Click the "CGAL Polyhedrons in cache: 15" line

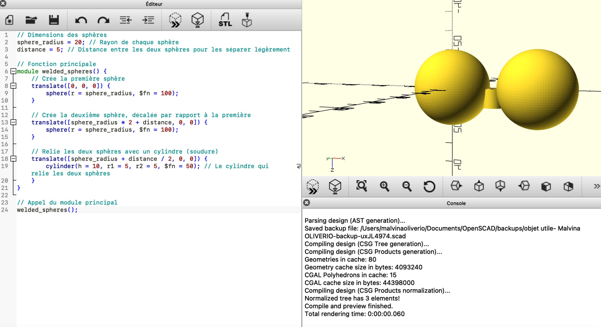pos(351,275)
